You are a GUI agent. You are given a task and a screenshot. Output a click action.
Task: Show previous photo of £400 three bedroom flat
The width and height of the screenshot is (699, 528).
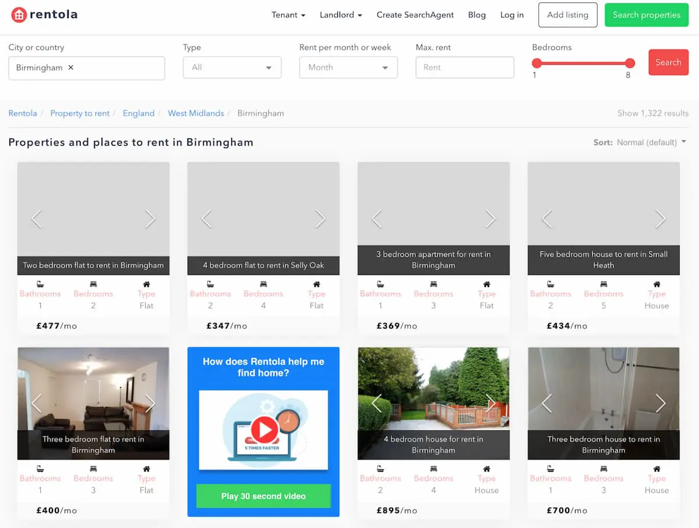click(x=37, y=403)
